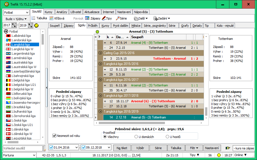Switch to the Kolo - minulé tab
The width and height of the screenshot is (257, 160).
225,26
